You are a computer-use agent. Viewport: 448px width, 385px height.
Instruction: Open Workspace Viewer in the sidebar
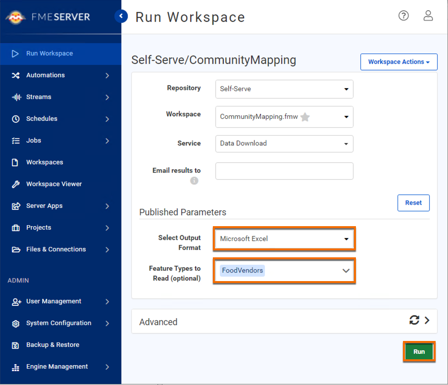60,184
